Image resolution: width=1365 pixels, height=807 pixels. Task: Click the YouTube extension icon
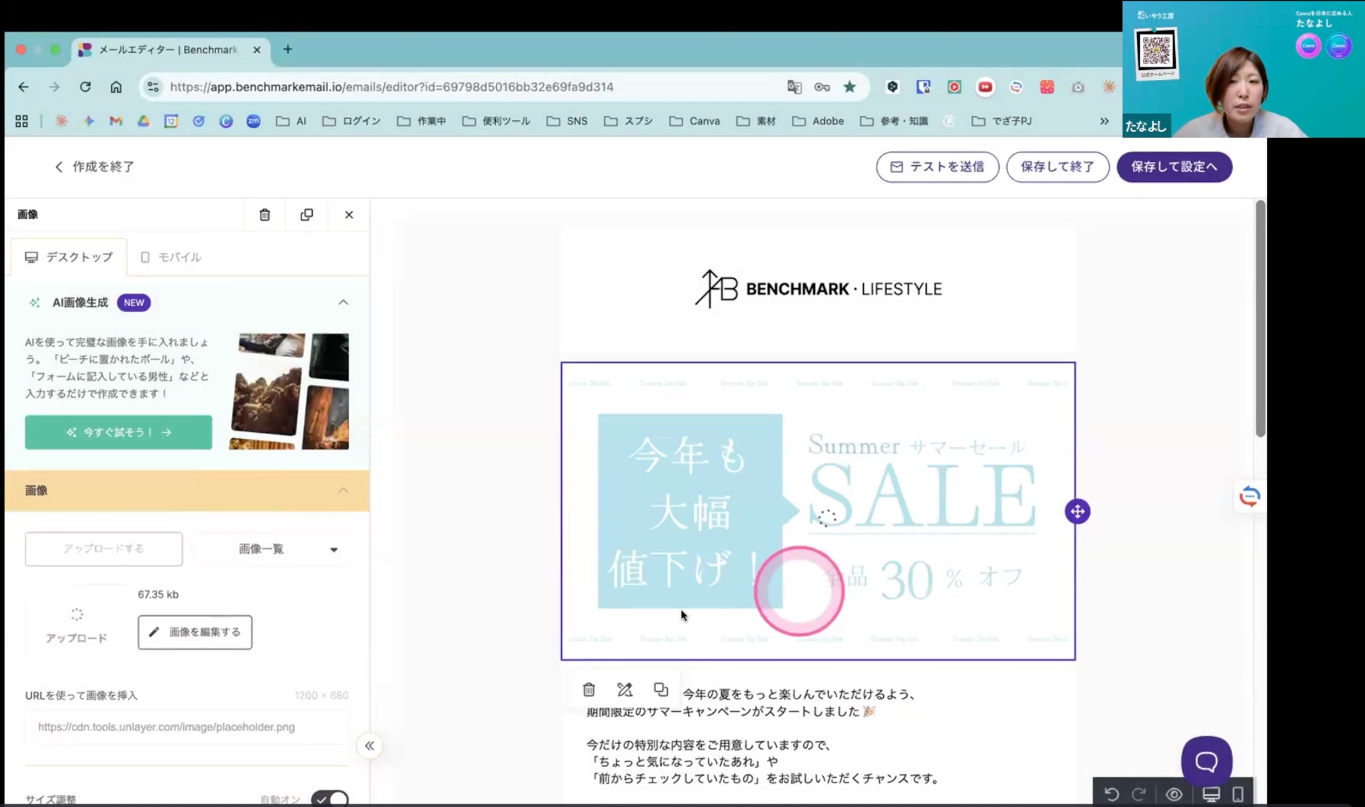985,87
